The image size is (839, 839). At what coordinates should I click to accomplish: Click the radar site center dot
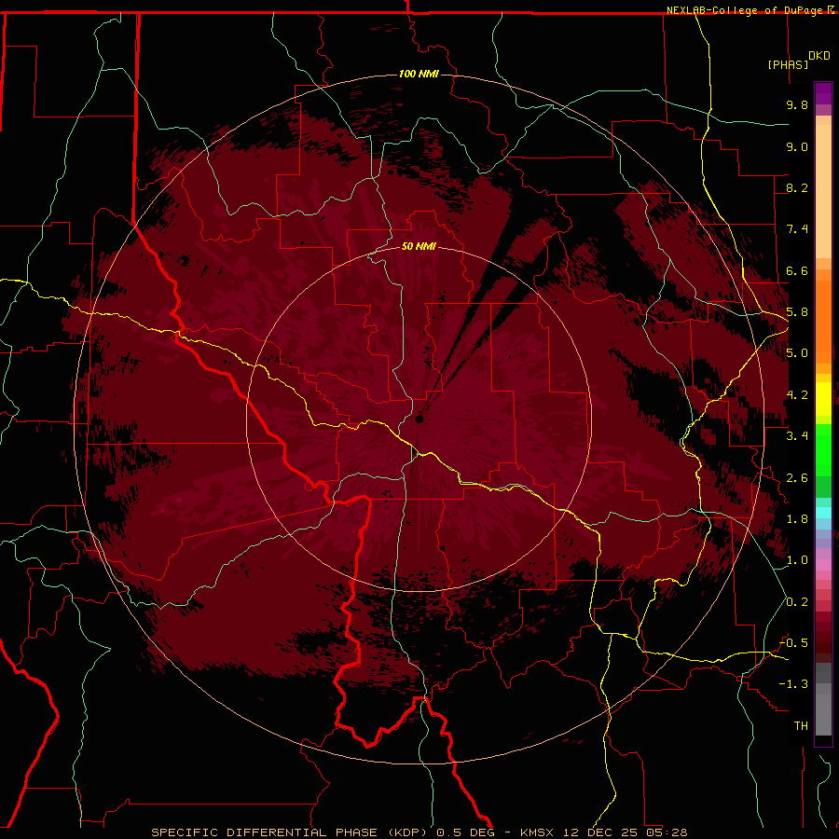pos(419,419)
